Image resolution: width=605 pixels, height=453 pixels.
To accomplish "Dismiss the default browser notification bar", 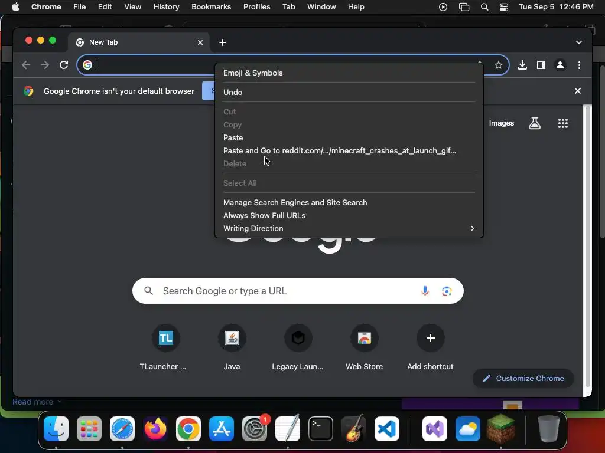I will 578,91.
